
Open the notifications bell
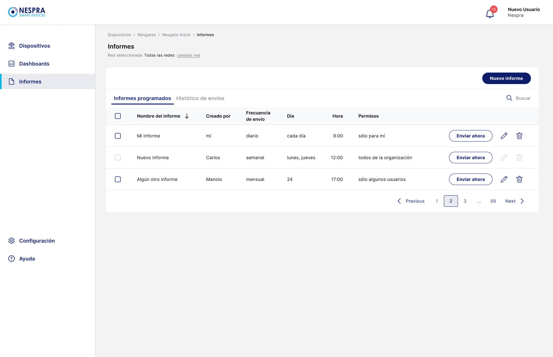point(490,14)
